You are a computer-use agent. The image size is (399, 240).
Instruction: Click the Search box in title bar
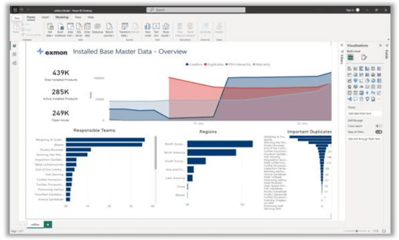pos(196,10)
